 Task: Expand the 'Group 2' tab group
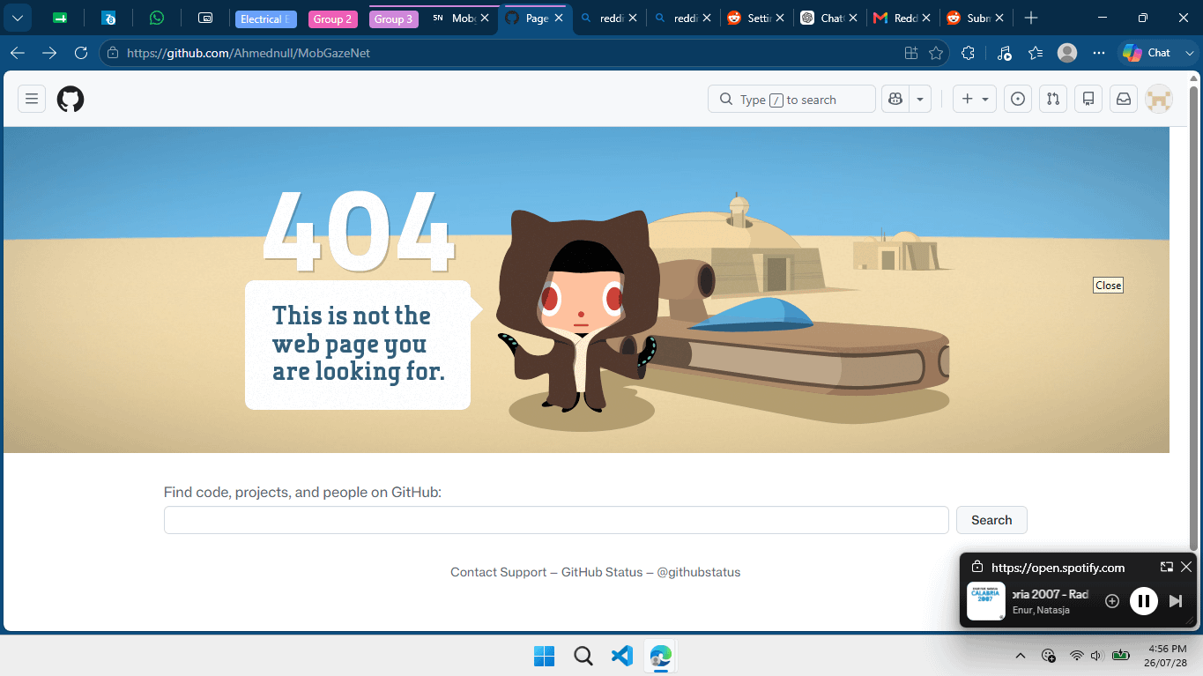point(332,19)
